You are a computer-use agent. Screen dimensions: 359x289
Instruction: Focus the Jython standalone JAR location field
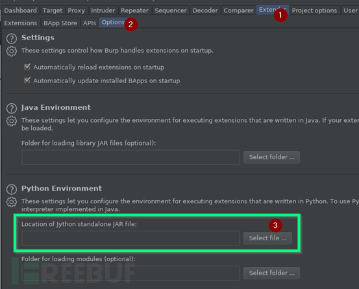tap(130, 238)
